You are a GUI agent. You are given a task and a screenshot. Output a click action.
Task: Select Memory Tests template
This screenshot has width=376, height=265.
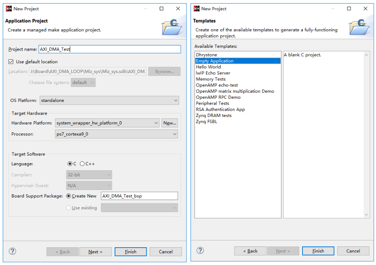click(211, 79)
